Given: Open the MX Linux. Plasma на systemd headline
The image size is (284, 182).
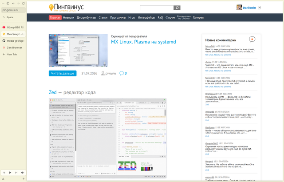Looking at the screenshot, I should 143,42.
